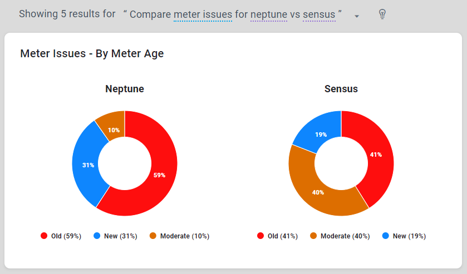Image resolution: width=467 pixels, height=274 pixels.
Task: Select the blue 31% Neptune donut slice
Action: click(86, 164)
